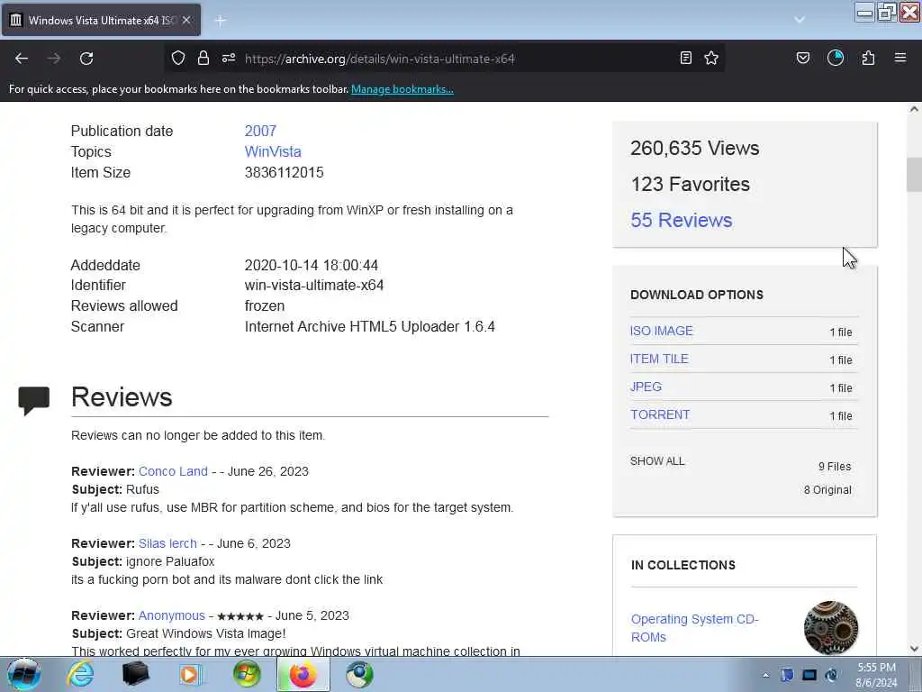922x692 pixels.
Task: Close the Windows Vista Ultimate x64 tab
Action: click(186, 20)
